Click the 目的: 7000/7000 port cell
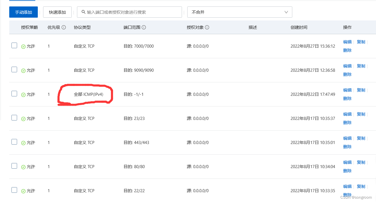This screenshot has height=202, width=376. click(139, 46)
